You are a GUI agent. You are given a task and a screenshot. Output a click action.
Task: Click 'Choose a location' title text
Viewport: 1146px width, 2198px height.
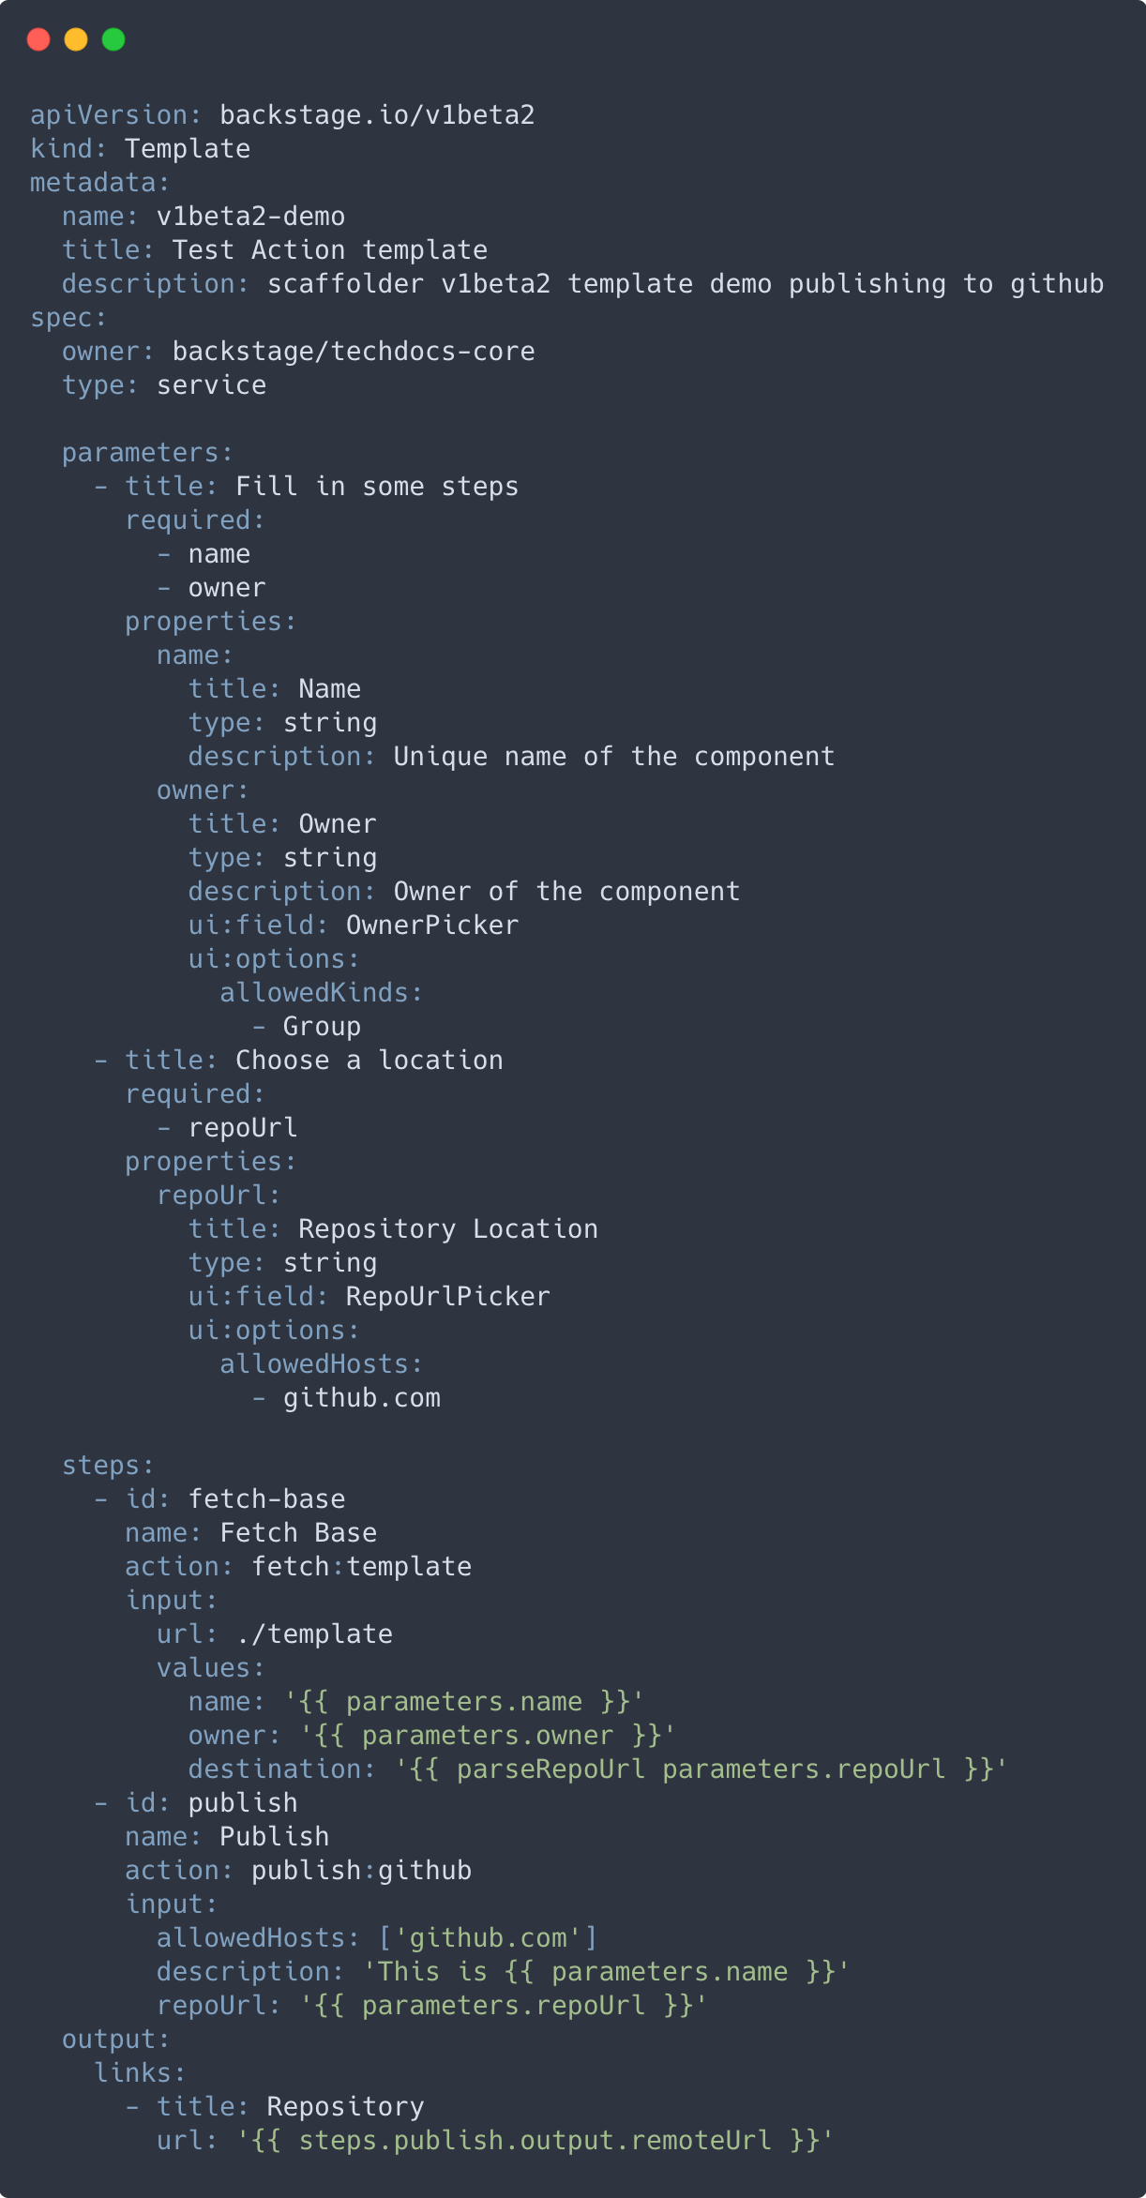coord(369,1061)
